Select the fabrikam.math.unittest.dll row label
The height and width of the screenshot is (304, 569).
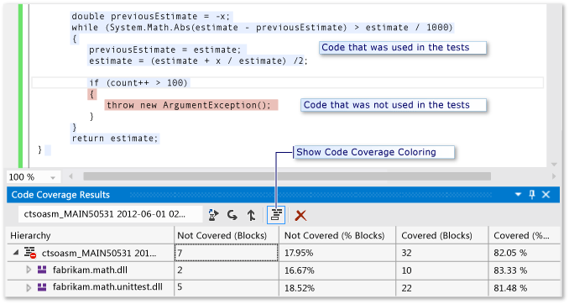pyautogui.click(x=107, y=287)
